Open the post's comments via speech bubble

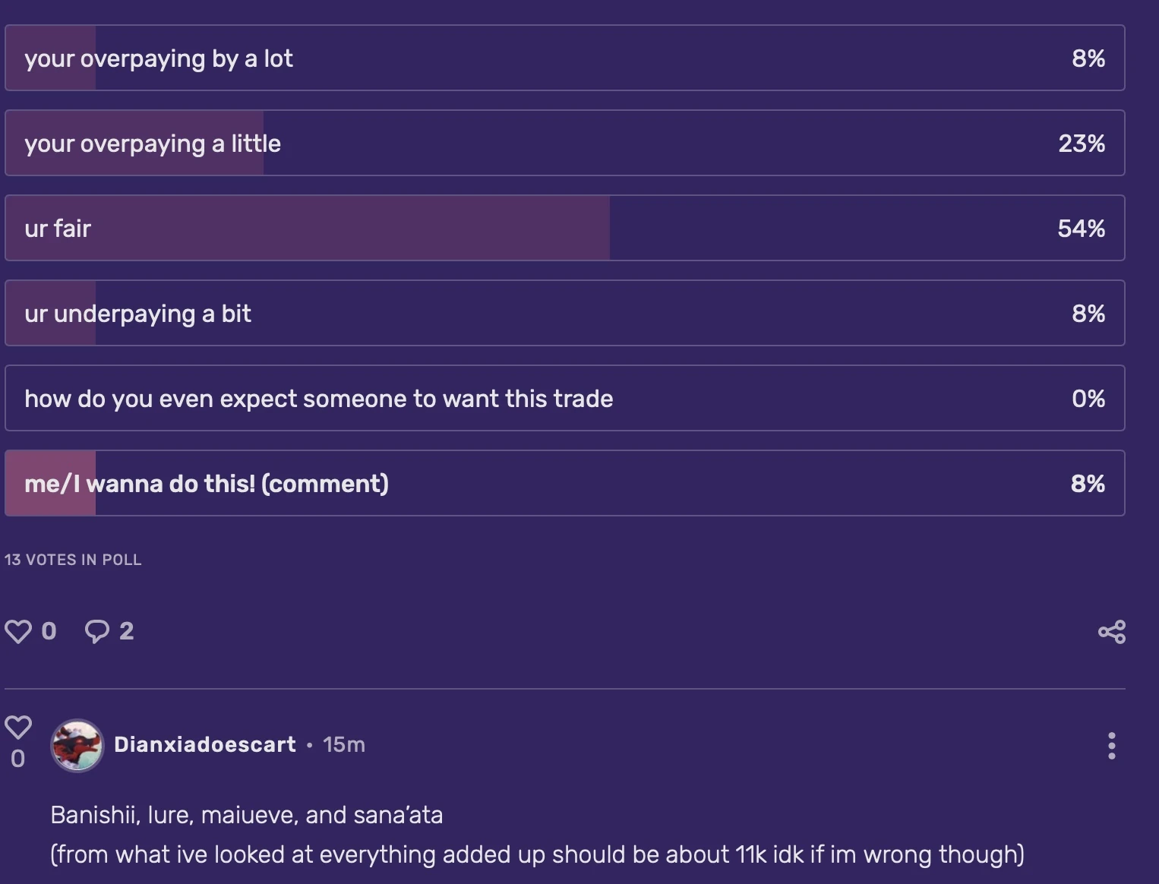point(97,631)
